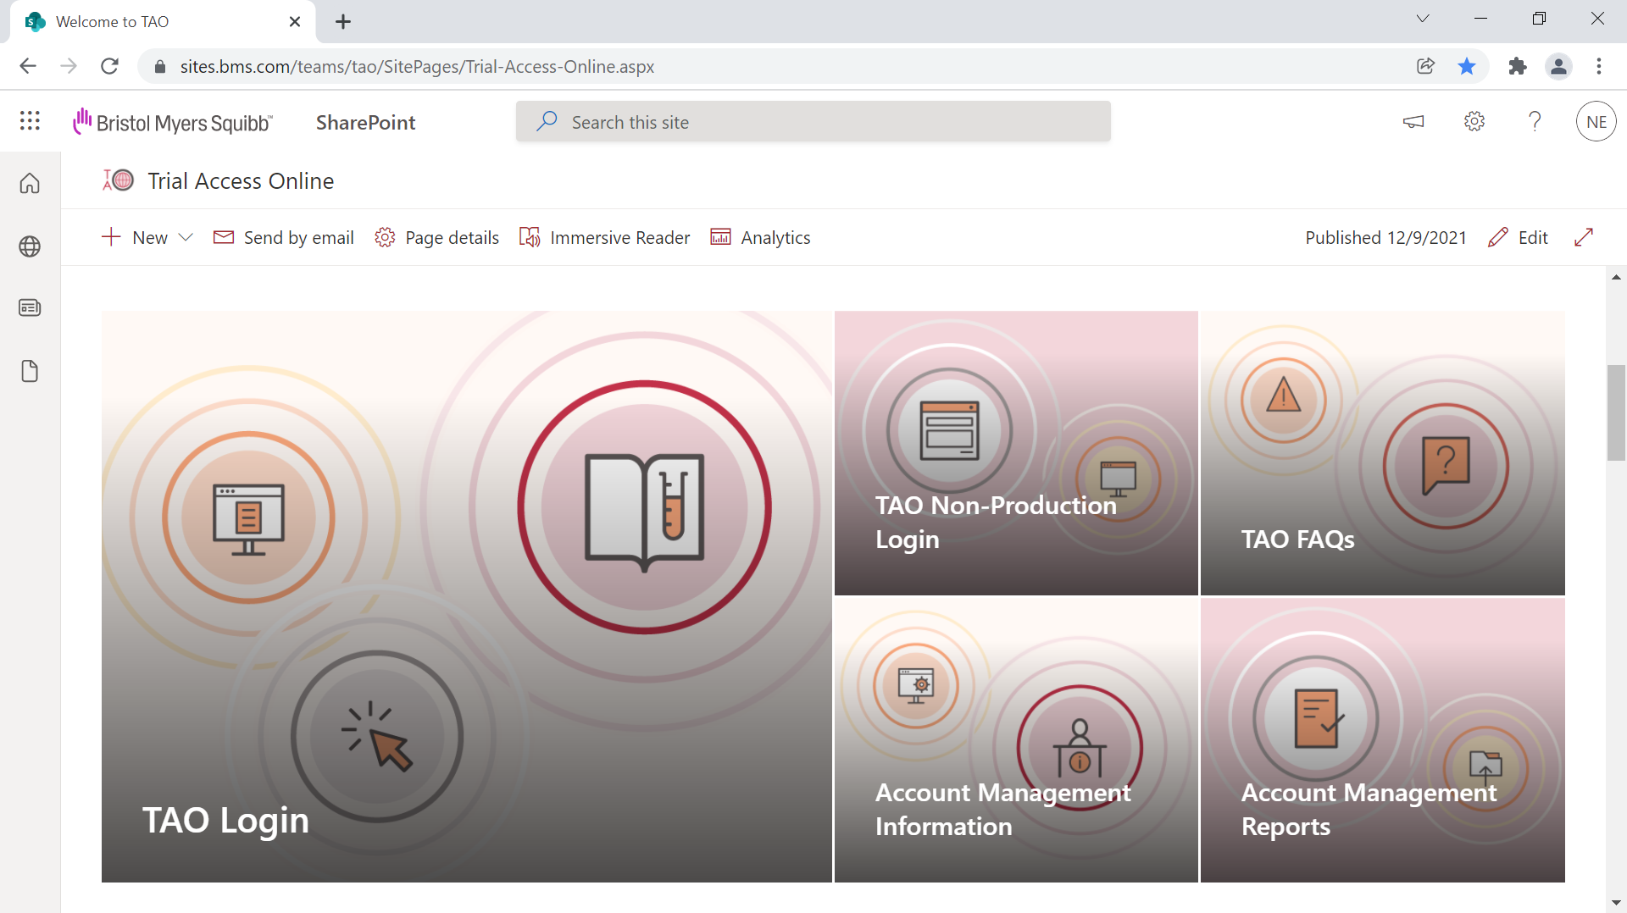The height and width of the screenshot is (913, 1627).
Task: Choose Send by email
Action: [x=284, y=237]
